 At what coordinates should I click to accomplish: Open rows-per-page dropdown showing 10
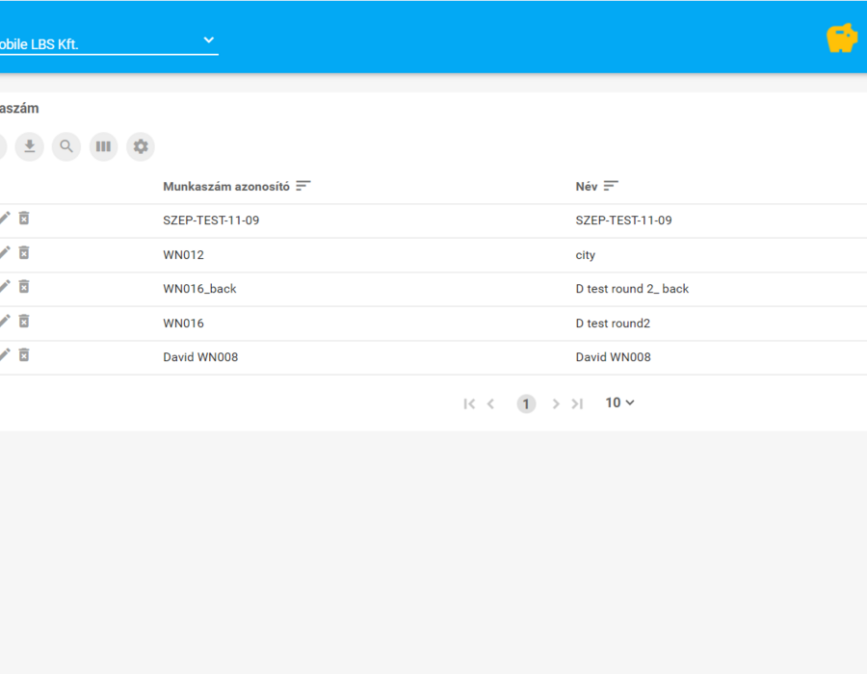click(x=619, y=402)
